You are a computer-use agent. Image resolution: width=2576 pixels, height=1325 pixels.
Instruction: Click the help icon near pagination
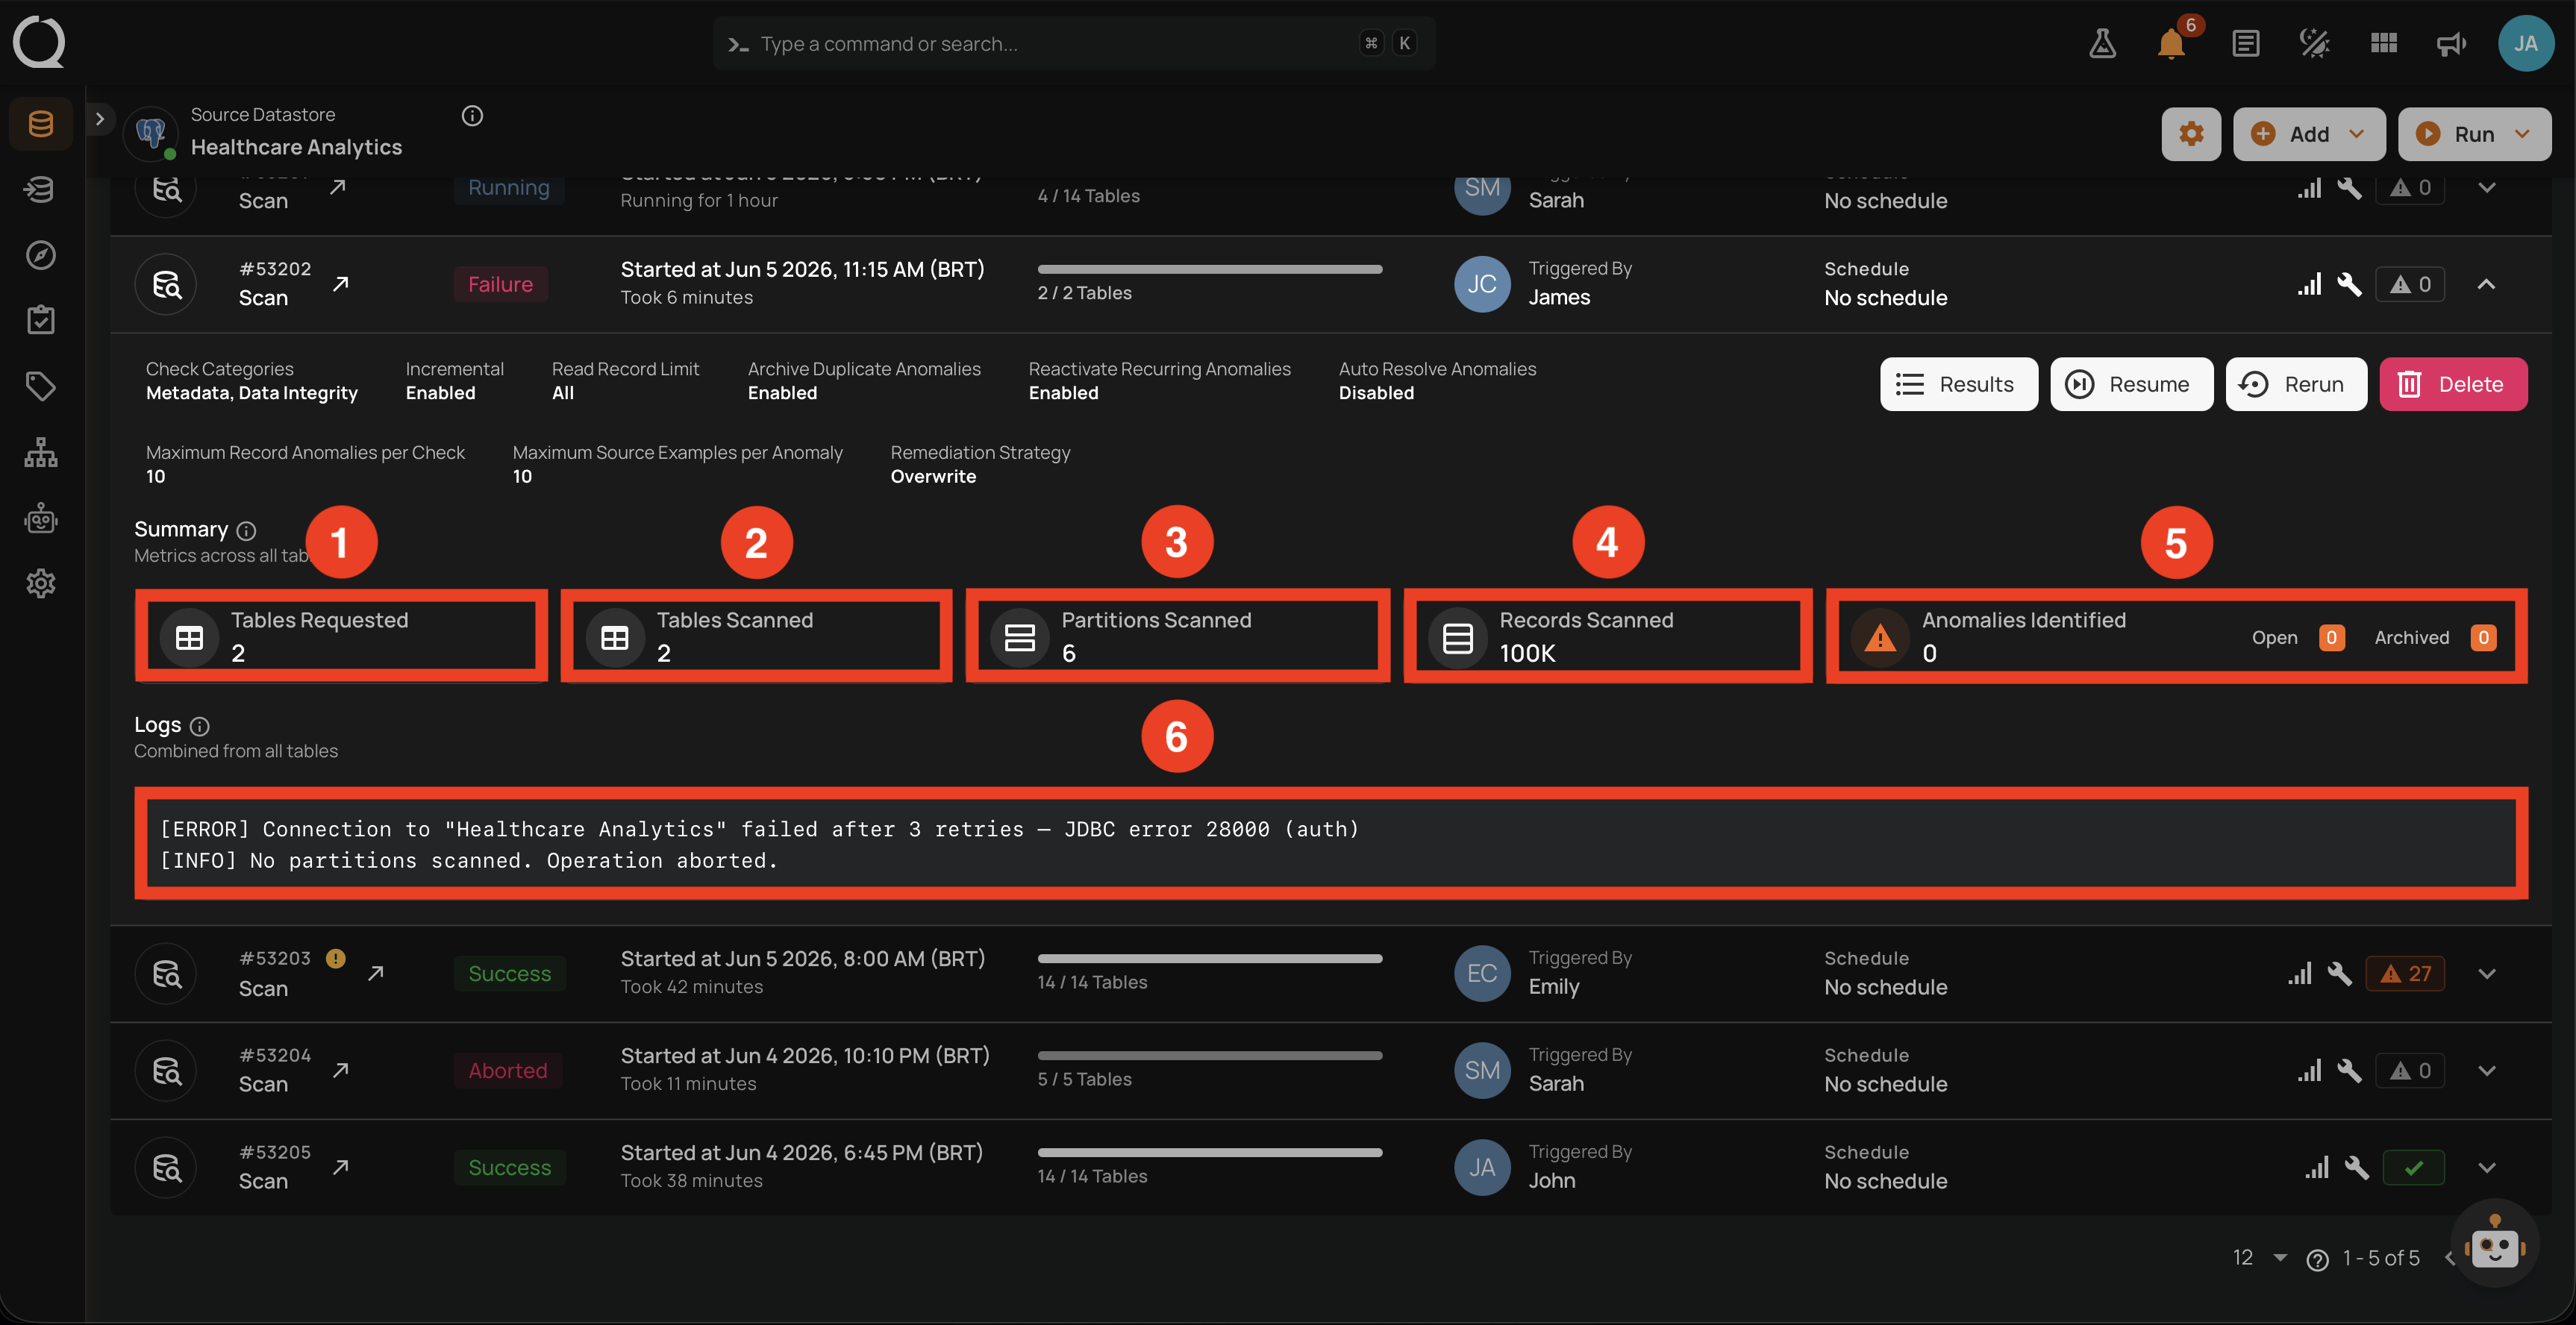pyautogui.click(x=2317, y=1259)
